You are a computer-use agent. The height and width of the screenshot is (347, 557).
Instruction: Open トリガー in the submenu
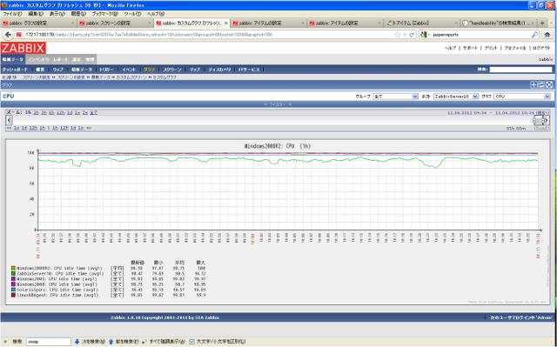click(x=106, y=70)
